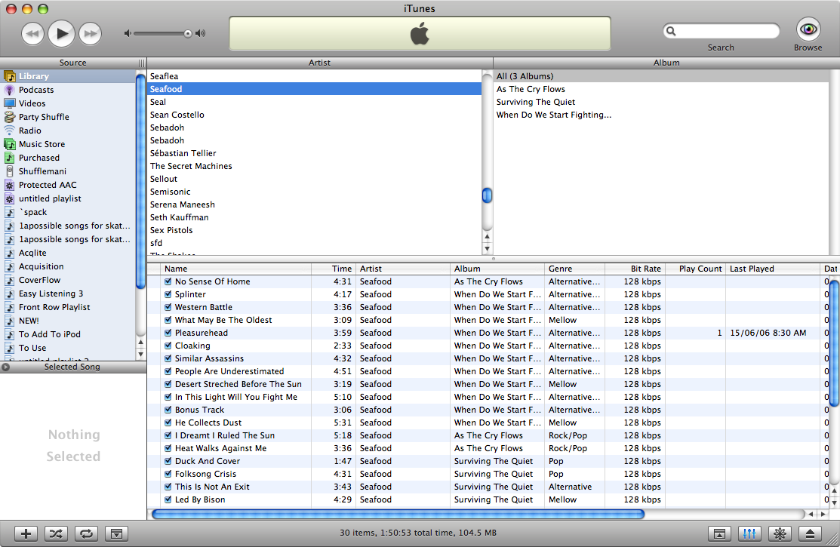The image size is (840, 547).
Task: Select song He Collects Dust
Action: click(208, 423)
